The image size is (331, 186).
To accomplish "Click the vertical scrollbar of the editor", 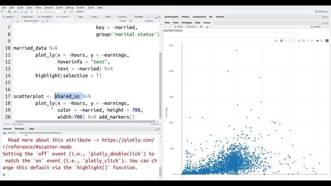I will point(160,84).
